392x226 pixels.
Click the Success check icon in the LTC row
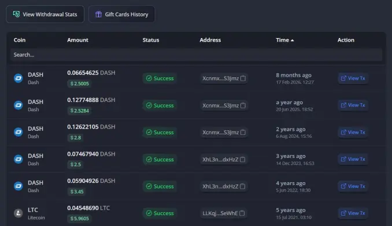149,213
